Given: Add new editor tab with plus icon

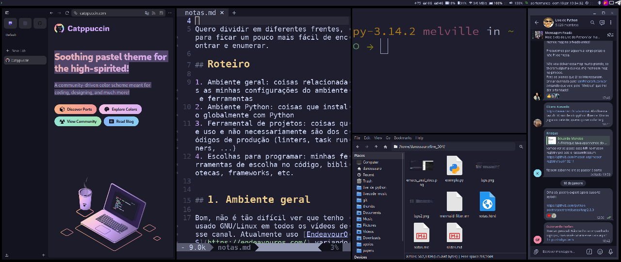Looking at the screenshot, I should point(234,13).
